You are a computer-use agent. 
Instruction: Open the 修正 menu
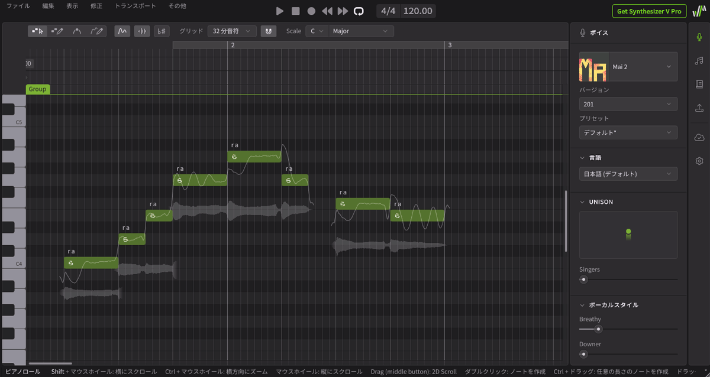coord(96,6)
